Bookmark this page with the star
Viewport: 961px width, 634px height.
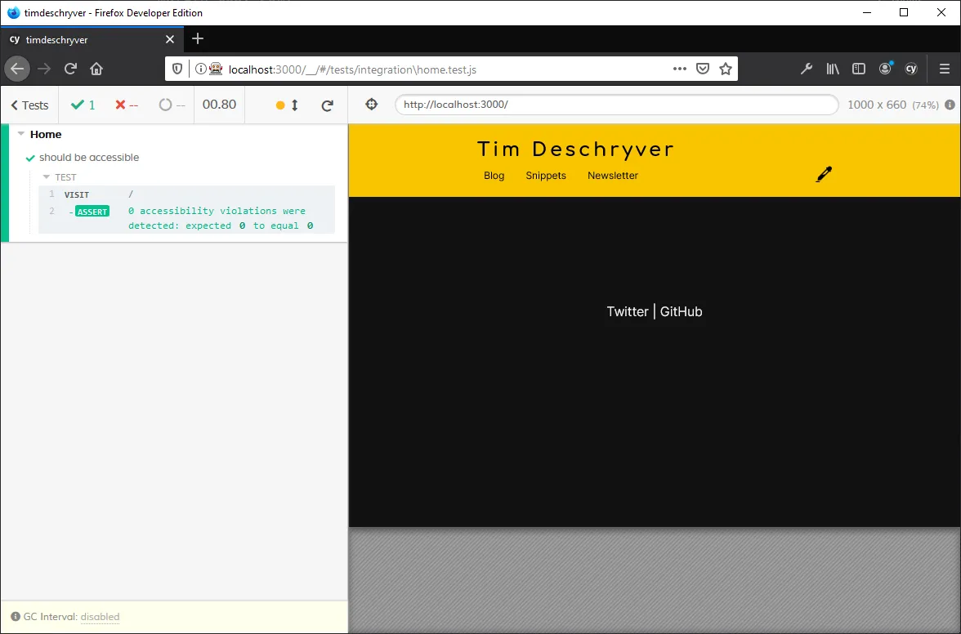pyautogui.click(x=726, y=69)
